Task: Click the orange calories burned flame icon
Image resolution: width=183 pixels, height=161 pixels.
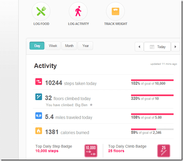Action: click(x=38, y=131)
